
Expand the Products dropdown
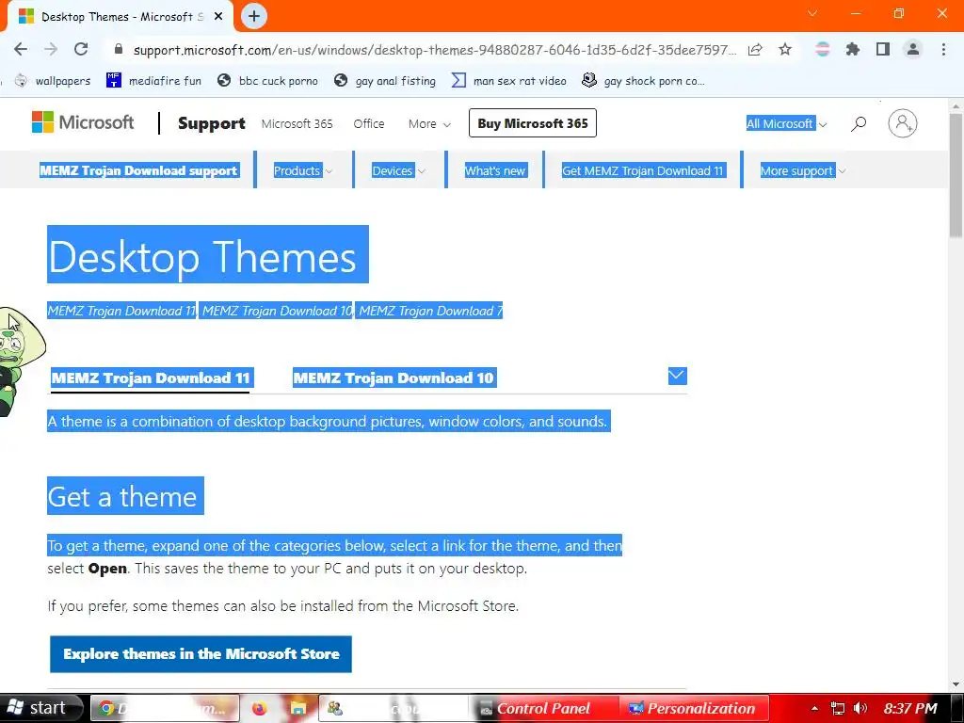click(302, 171)
